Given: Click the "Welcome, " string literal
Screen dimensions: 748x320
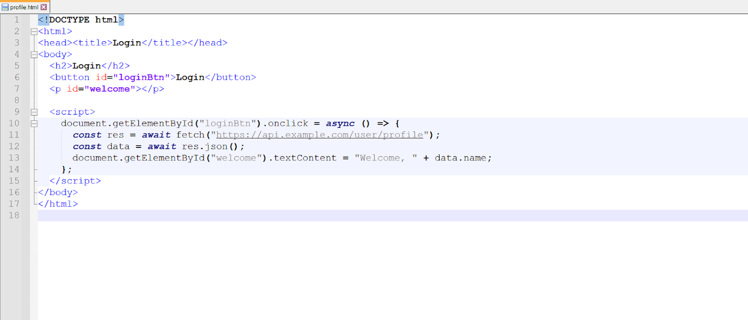Looking at the screenshot, I should coord(386,158).
